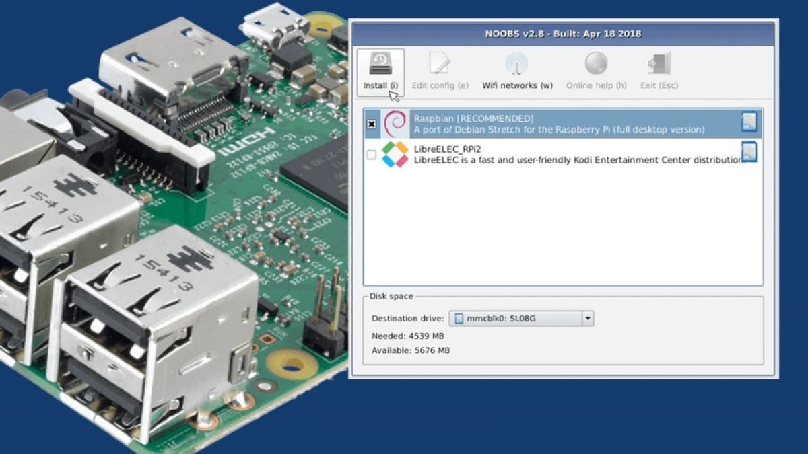The image size is (808, 454).
Task: Click the Exit door icon
Action: pyautogui.click(x=659, y=65)
